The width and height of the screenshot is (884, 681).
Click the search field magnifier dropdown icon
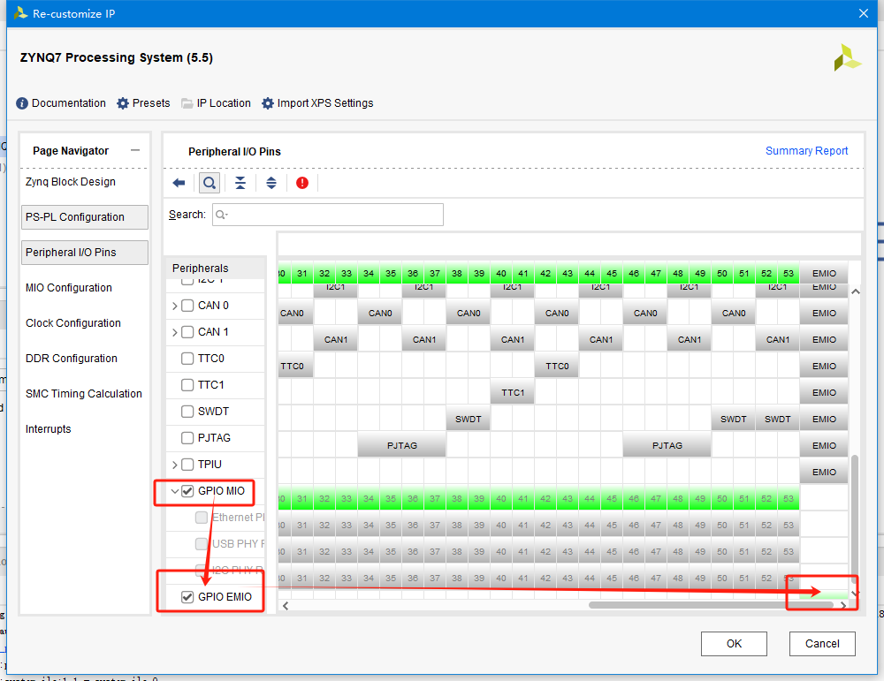[x=222, y=215]
